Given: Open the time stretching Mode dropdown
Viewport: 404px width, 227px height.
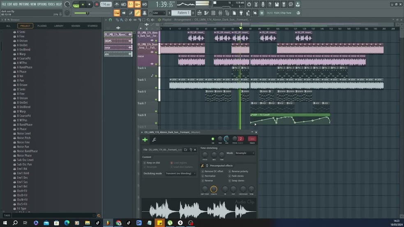Looking at the screenshot, I should (x=245, y=153).
